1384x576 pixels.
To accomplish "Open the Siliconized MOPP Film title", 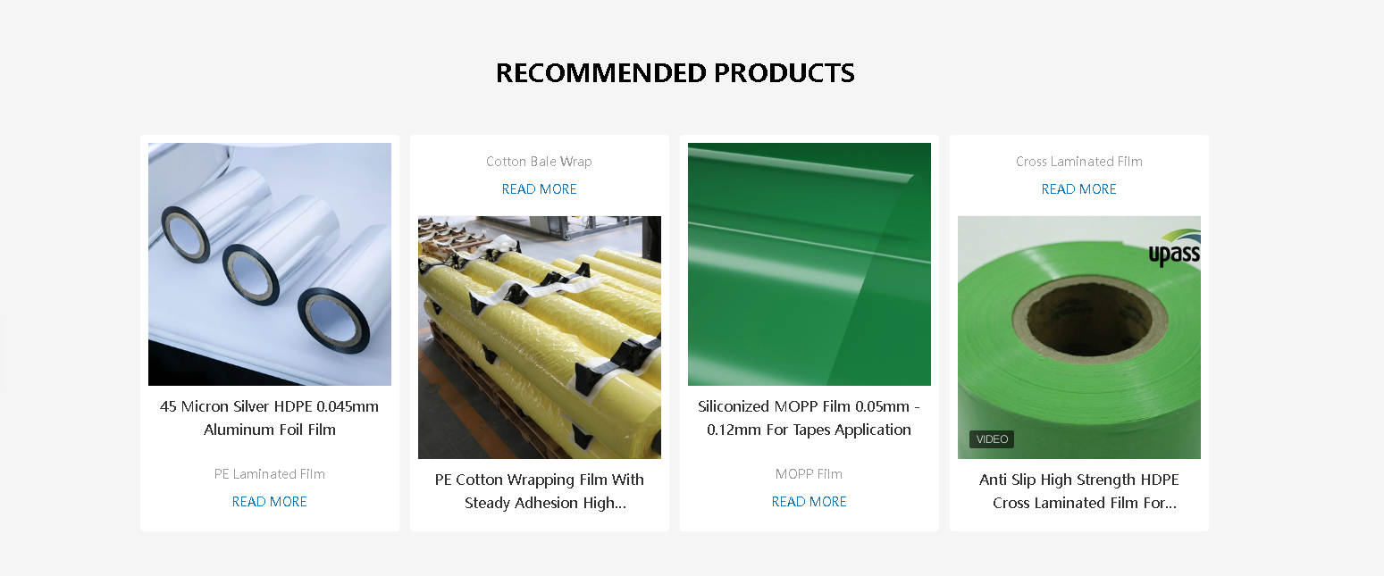I will click(809, 418).
